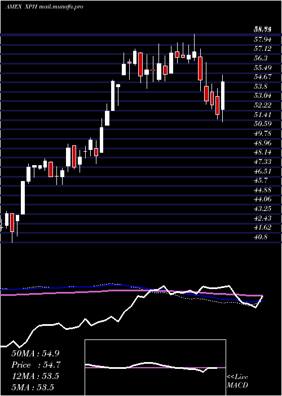Select the 50.59 price axis label
The image size is (282, 396).
point(263,124)
